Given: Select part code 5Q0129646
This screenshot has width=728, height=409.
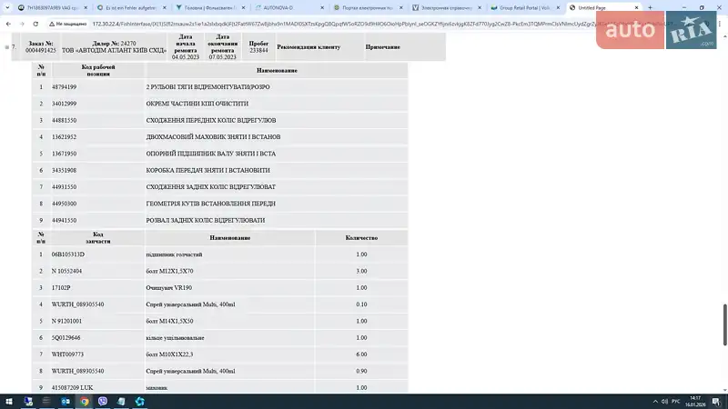Looking at the screenshot, I should (66, 338).
